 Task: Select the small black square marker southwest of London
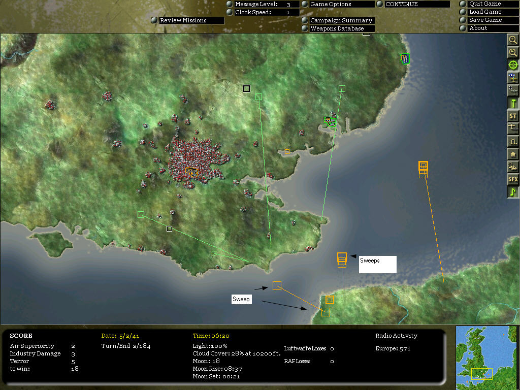pos(169,229)
